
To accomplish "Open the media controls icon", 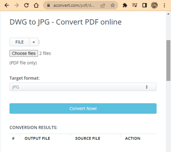I will tap(135, 5).
